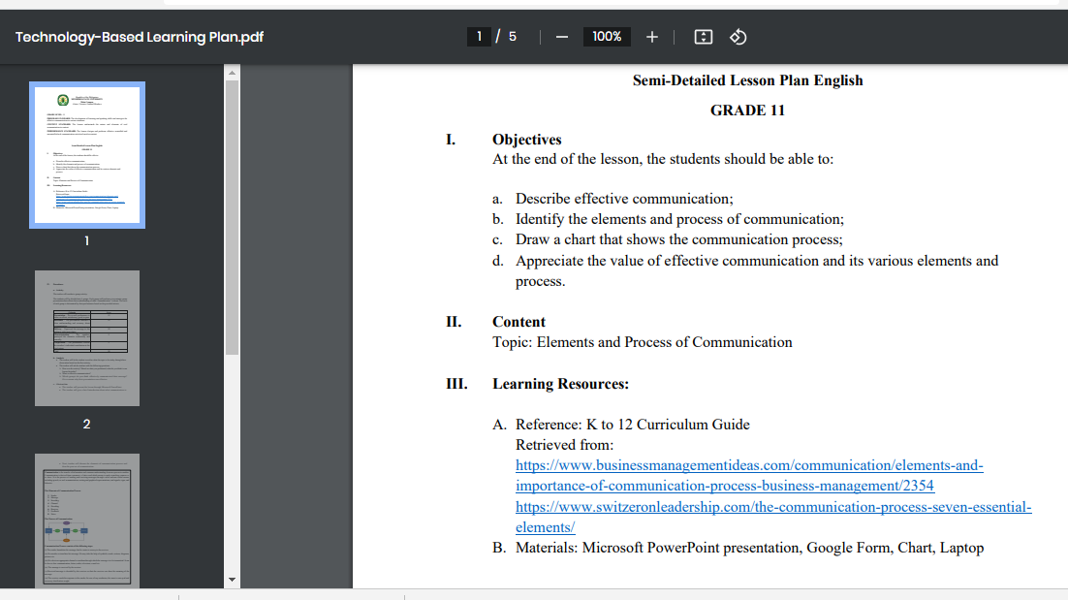Open the page 2 thumbnail

pos(87,338)
